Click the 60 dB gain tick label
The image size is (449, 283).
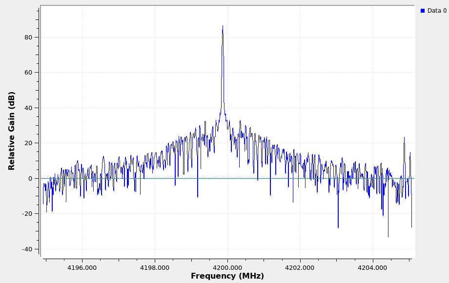pos(28,73)
